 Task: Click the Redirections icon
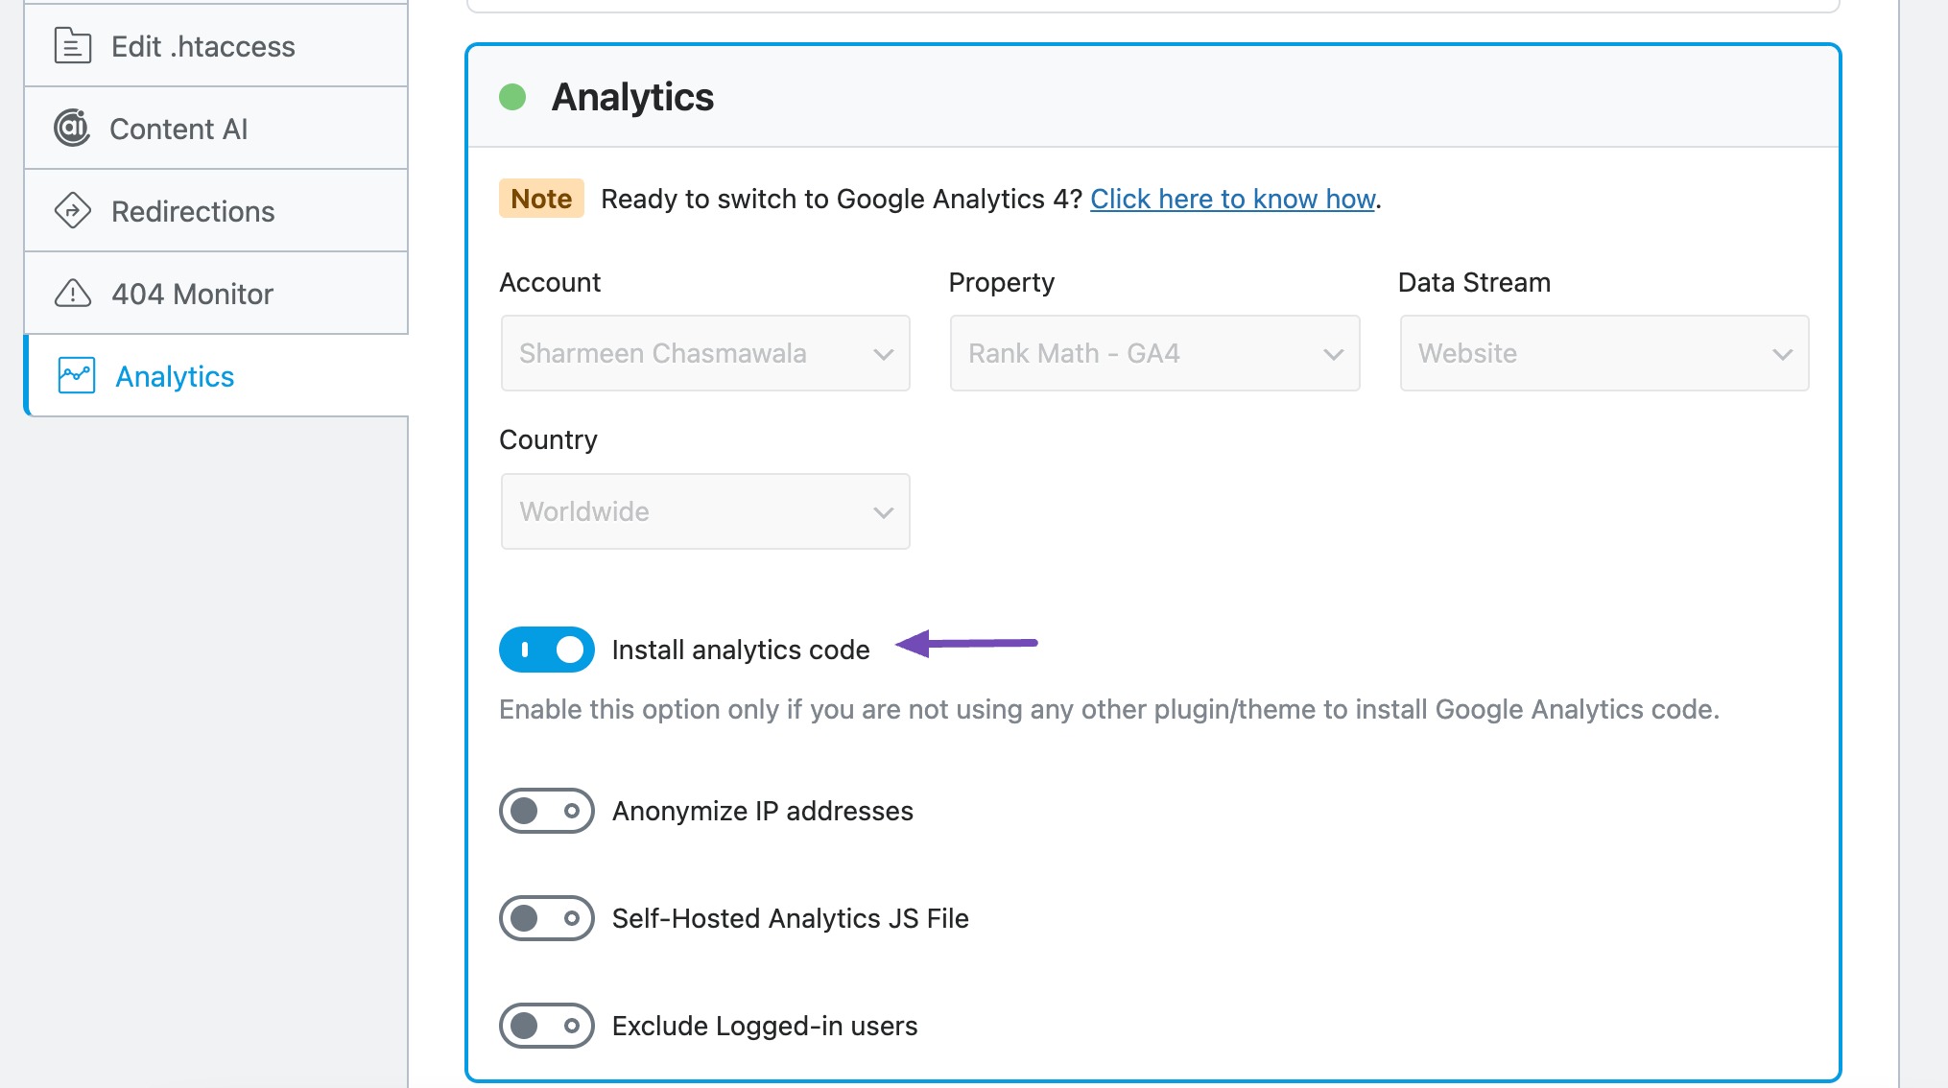coord(71,210)
